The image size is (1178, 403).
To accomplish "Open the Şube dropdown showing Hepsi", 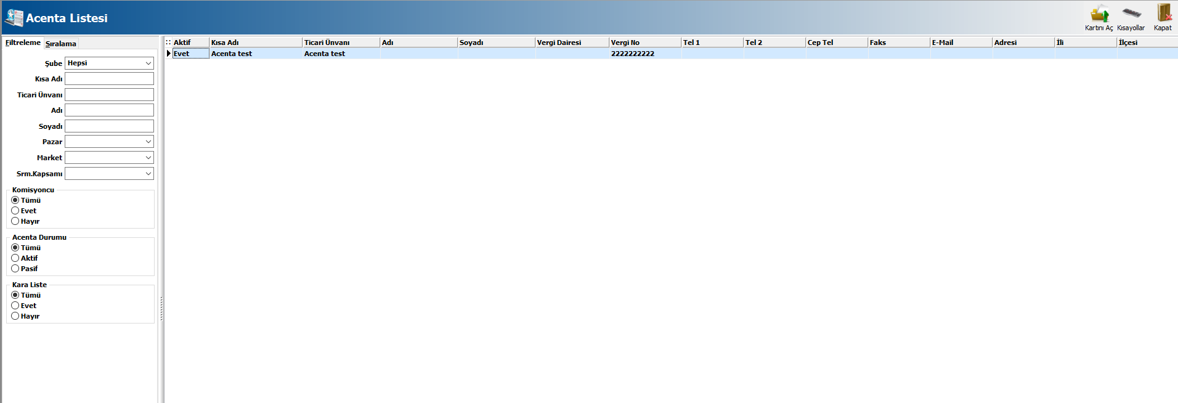I will pos(109,63).
